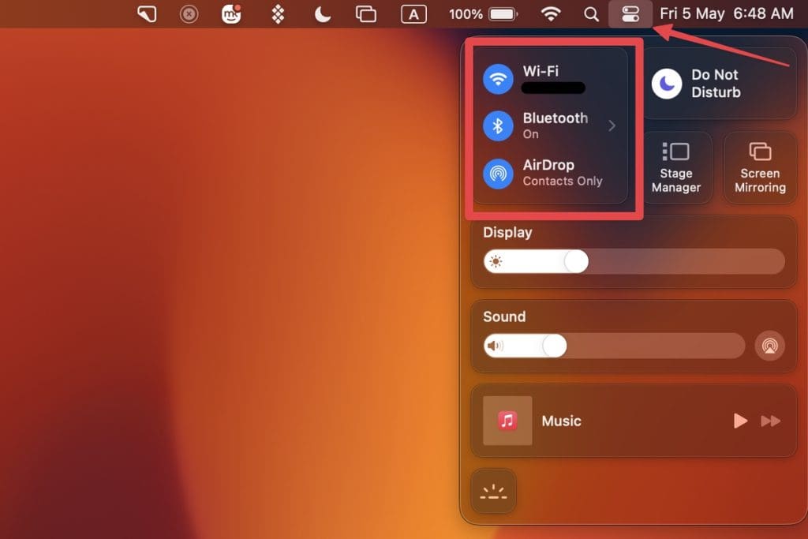The height and width of the screenshot is (539, 808).
Task: Skip to next track in Music
Action: [x=770, y=421]
